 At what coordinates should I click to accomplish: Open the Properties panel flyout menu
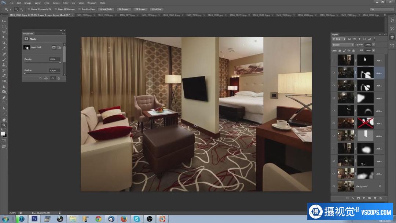tap(64, 33)
